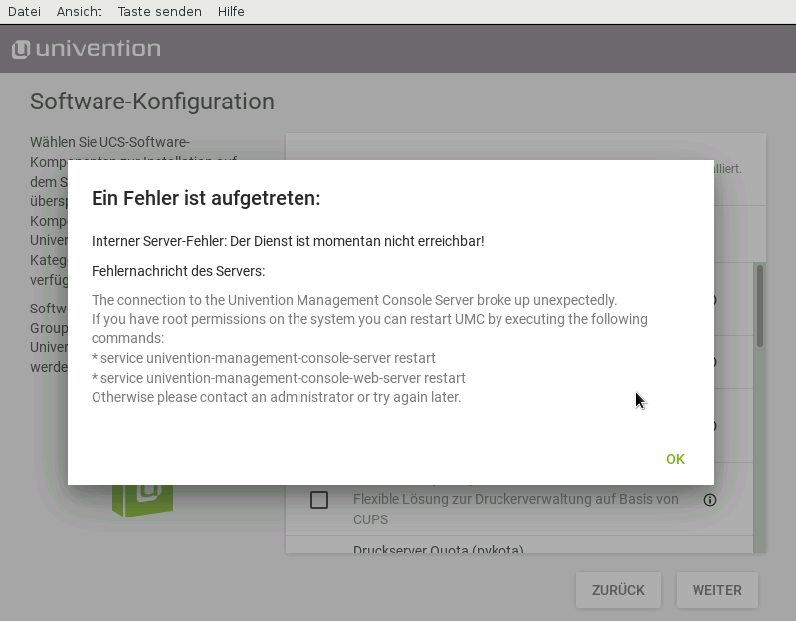Screen dimensions: 796x621
Task: Click the 'Fehlernachricht des Servers' label
Action: [x=178, y=271]
